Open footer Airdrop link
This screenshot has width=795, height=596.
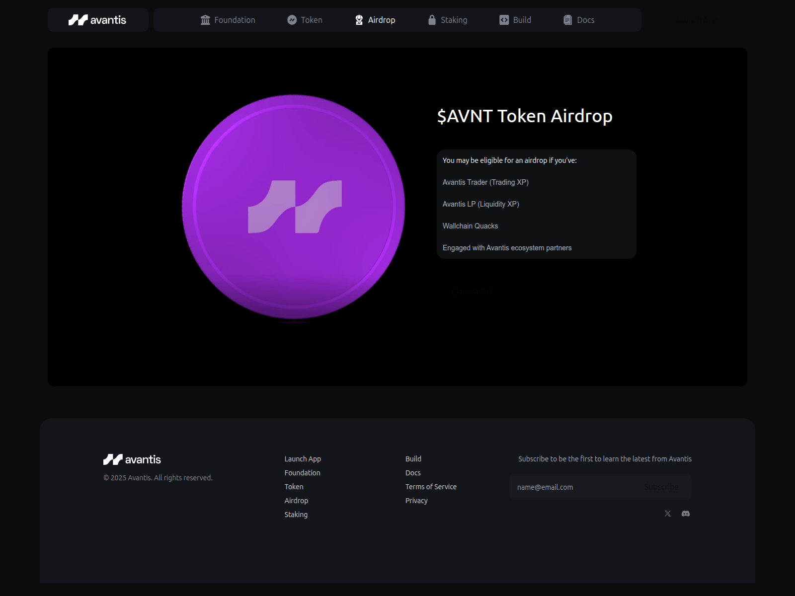(x=296, y=501)
